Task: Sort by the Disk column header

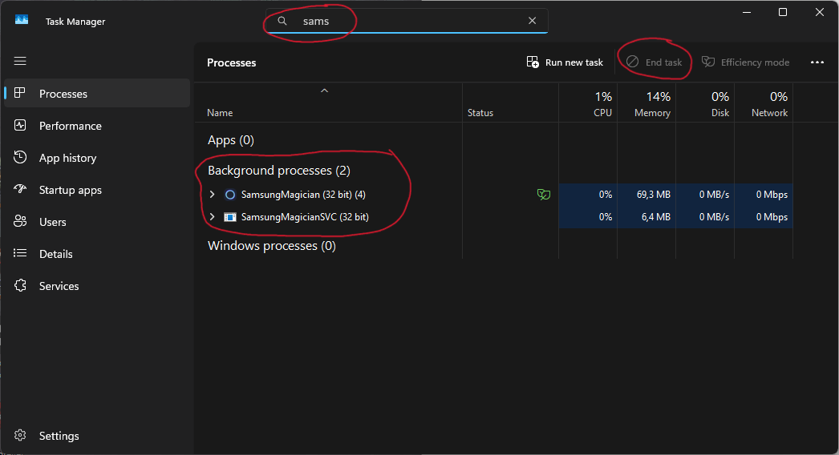Action: click(705, 103)
